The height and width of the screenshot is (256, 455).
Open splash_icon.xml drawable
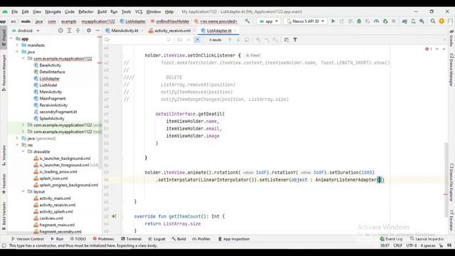(x=53, y=178)
